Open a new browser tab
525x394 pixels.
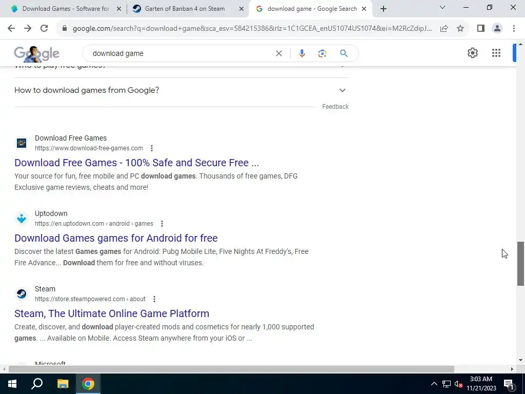click(x=383, y=9)
